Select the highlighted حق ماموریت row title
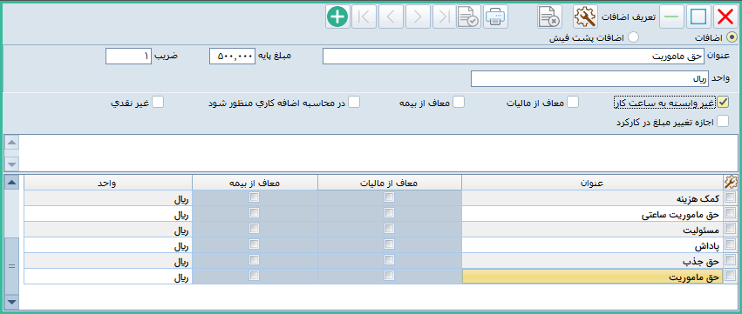The height and width of the screenshot is (314, 742). [x=592, y=276]
